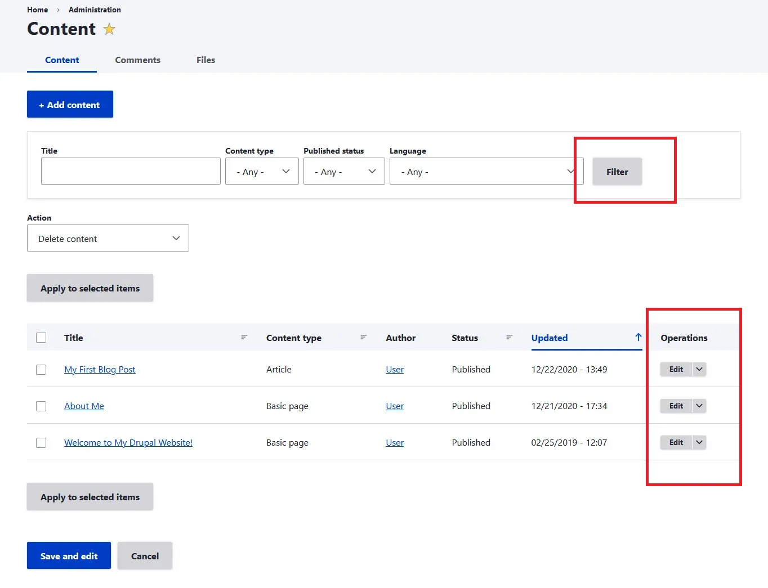The width and height of the screenshot is (768, 588).
Task: Switch to the Files tab
Action: point(206,60)
